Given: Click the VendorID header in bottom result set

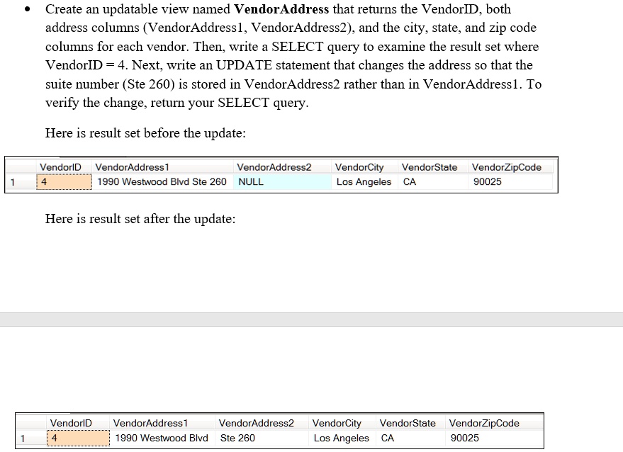Looking at the screenshot, I should 71,423.
